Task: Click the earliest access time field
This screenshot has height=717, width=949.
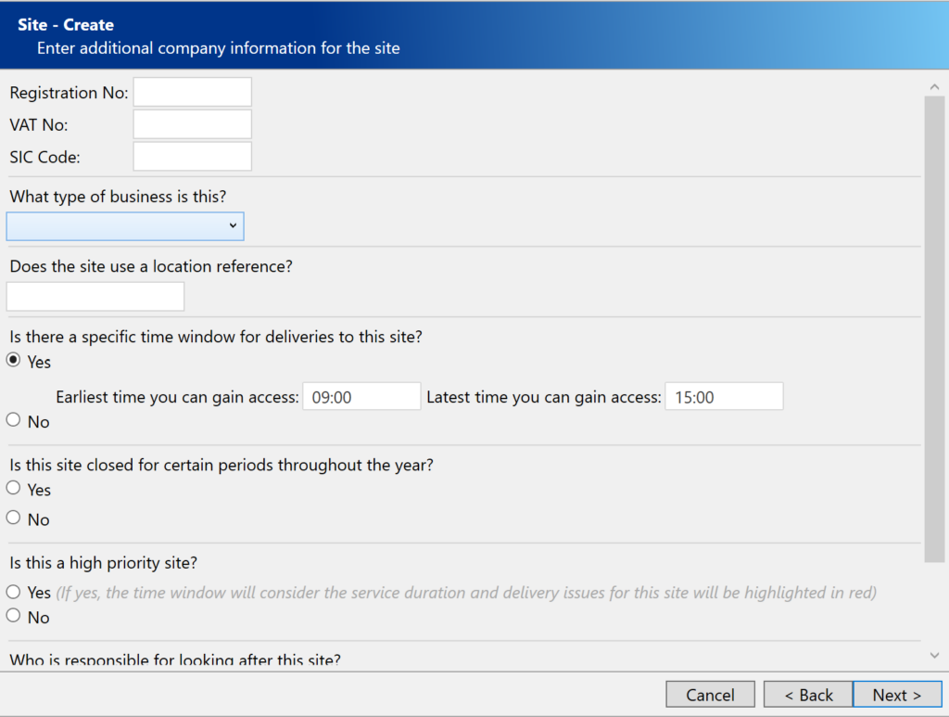Action: tap(361, 397)
